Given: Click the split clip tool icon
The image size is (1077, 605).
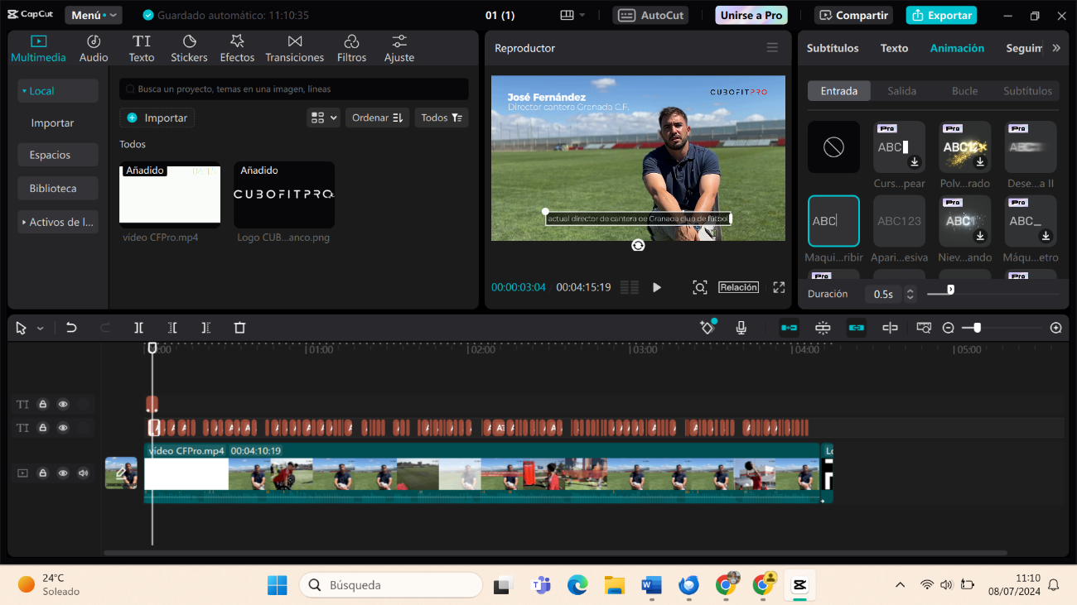Looking at the screenshot, I should click(x=139, y=328).
